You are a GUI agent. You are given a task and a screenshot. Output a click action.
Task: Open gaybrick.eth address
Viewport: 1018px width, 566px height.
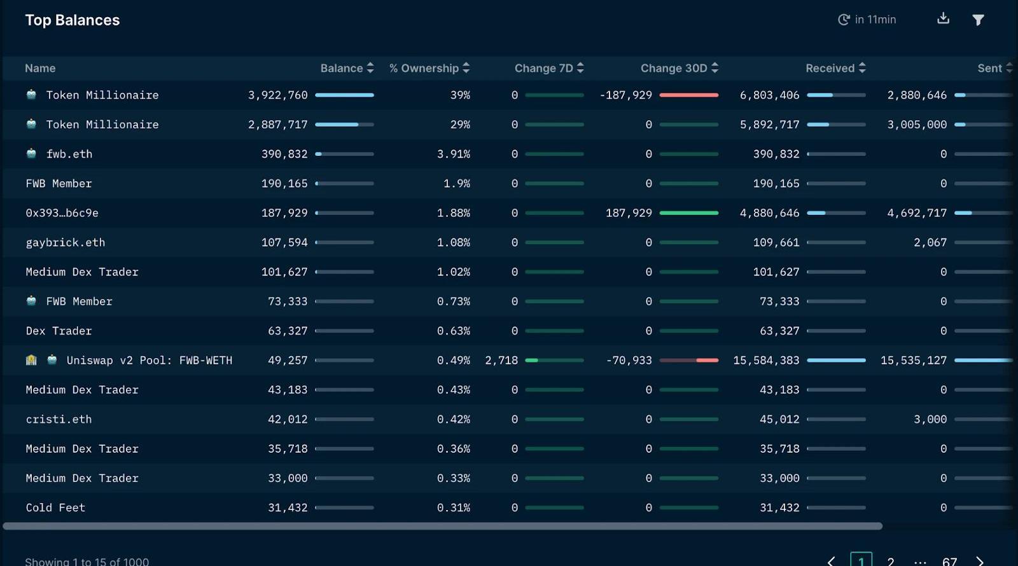click(66, 242)
